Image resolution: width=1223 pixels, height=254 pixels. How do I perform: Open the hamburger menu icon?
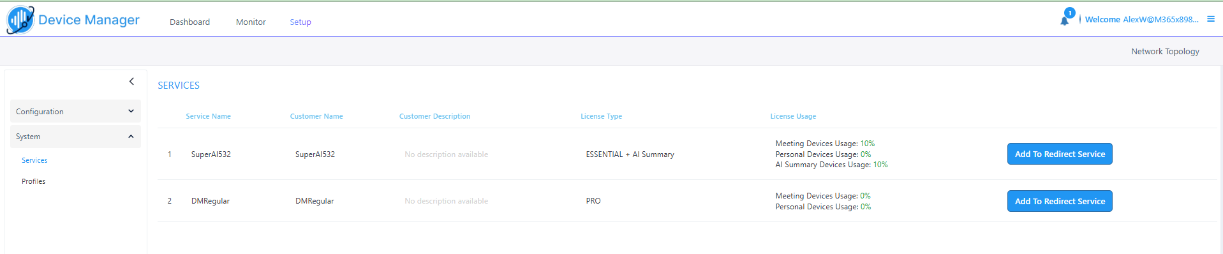pyautogui.click(x=1210, y=19)
